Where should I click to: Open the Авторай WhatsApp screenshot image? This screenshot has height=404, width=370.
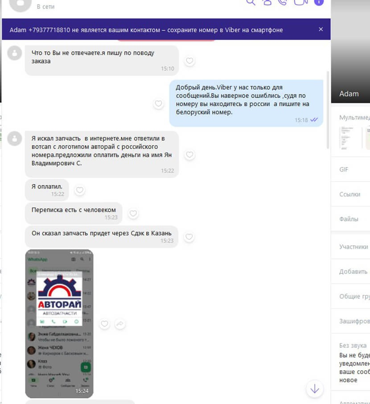click(59, 323)
